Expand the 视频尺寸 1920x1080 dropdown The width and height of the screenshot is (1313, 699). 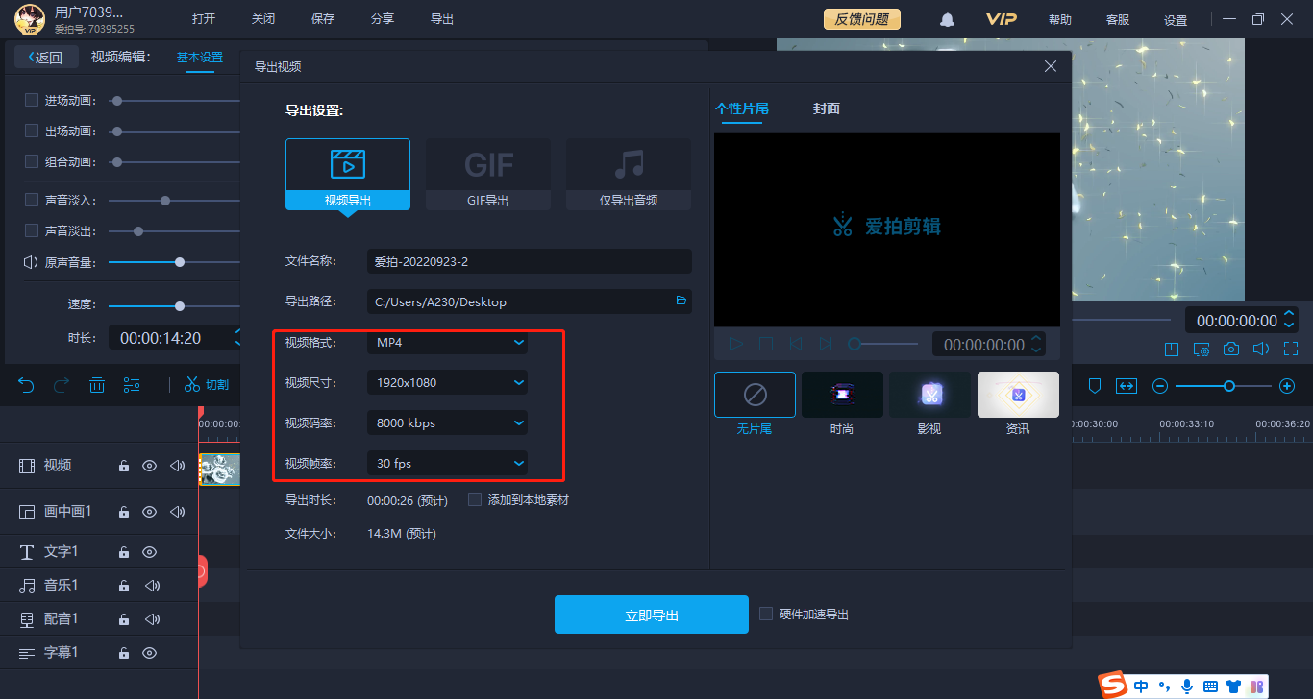(x=447, y=382)
